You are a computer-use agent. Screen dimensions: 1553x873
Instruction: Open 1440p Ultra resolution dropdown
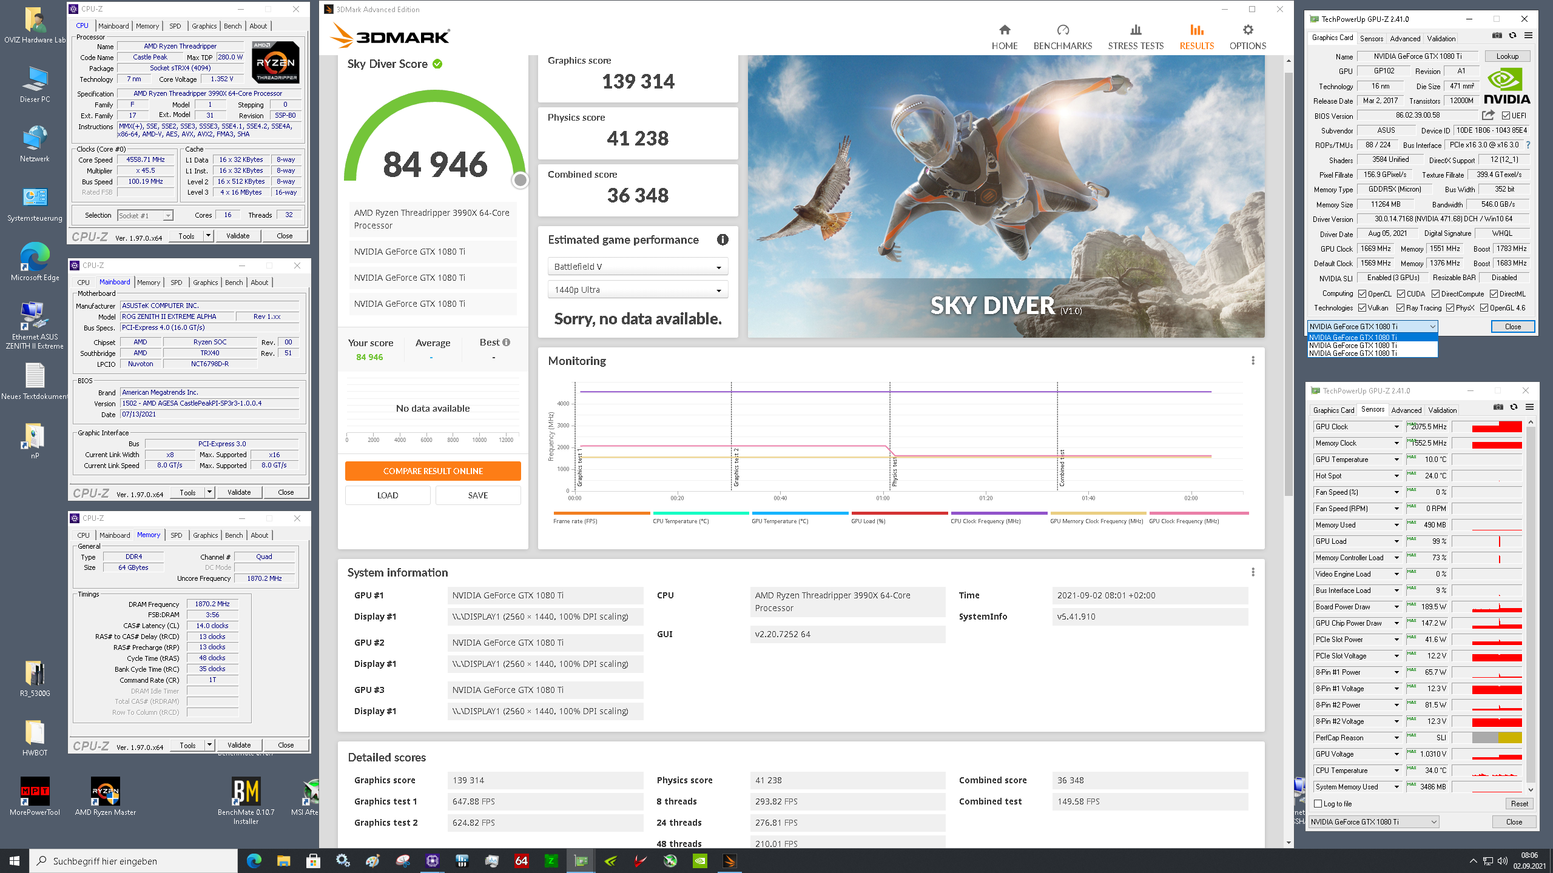[638, 290]
